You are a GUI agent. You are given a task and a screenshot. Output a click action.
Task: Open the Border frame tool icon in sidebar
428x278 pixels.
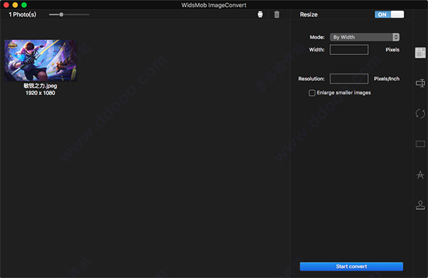pyautogui.click(x=420, y=144)
